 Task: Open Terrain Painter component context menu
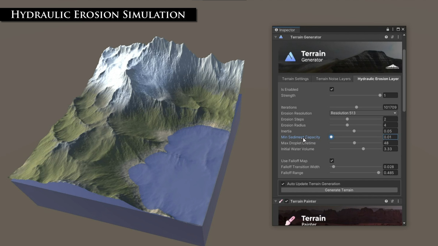pos(398,201)
